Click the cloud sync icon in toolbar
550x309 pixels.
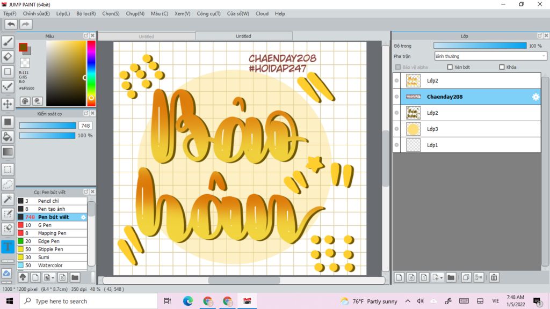(6, 273)
